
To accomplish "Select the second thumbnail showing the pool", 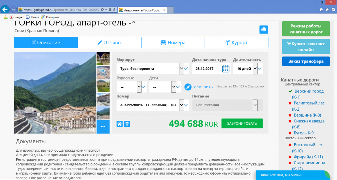I will [103, 72].
